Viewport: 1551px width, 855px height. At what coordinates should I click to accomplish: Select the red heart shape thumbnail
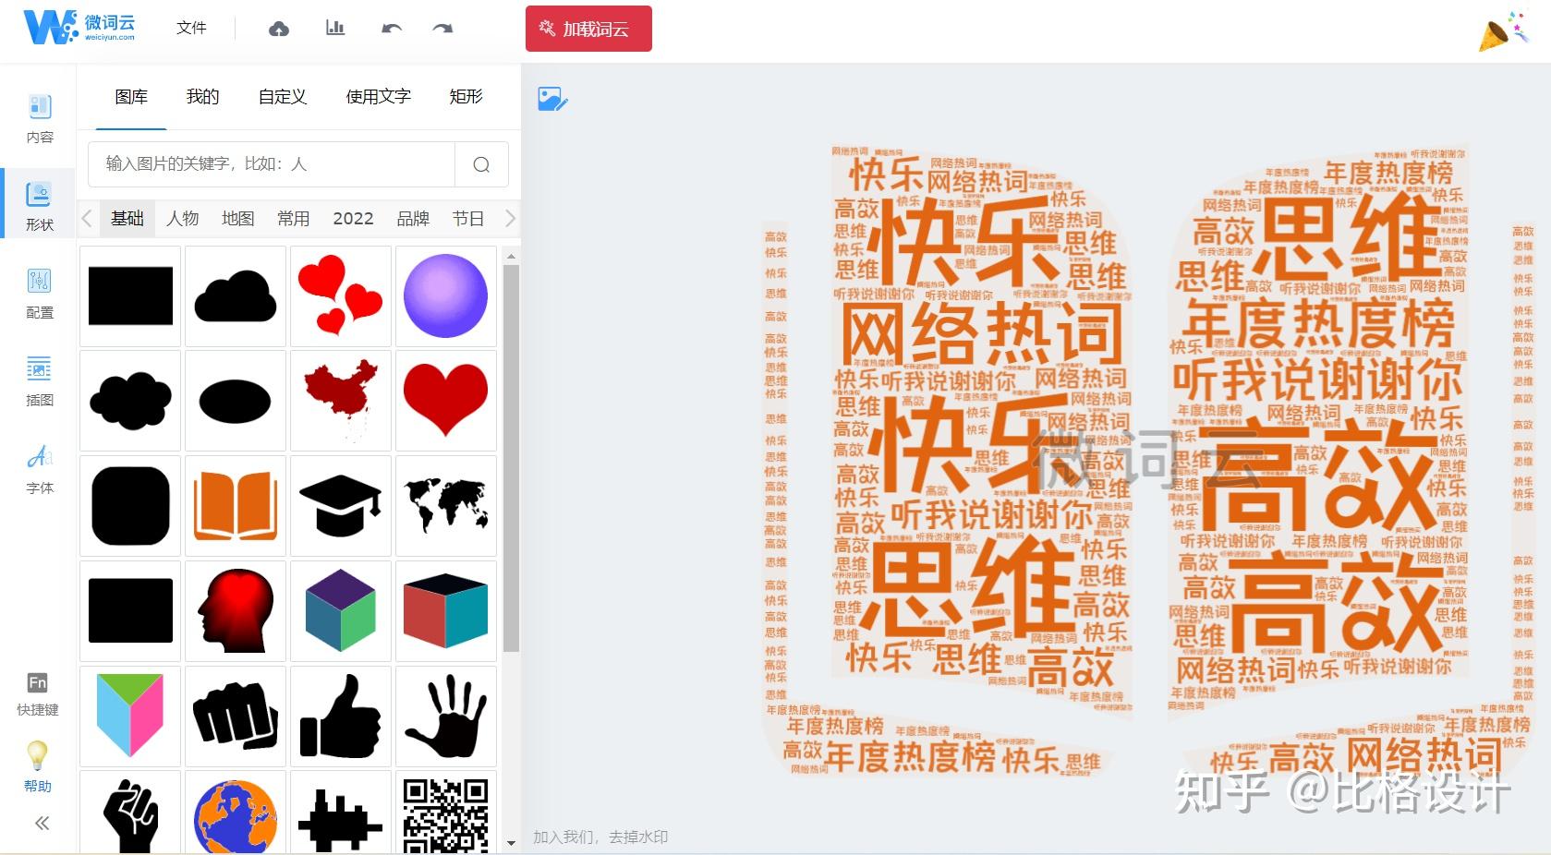(x=445, y=400)
